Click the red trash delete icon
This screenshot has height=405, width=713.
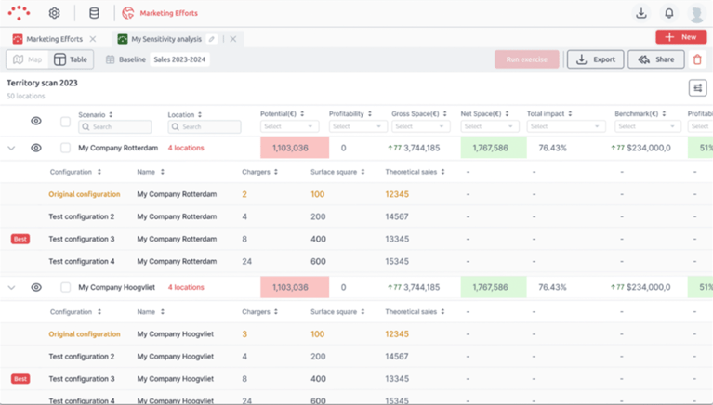[x=697, y=59]
